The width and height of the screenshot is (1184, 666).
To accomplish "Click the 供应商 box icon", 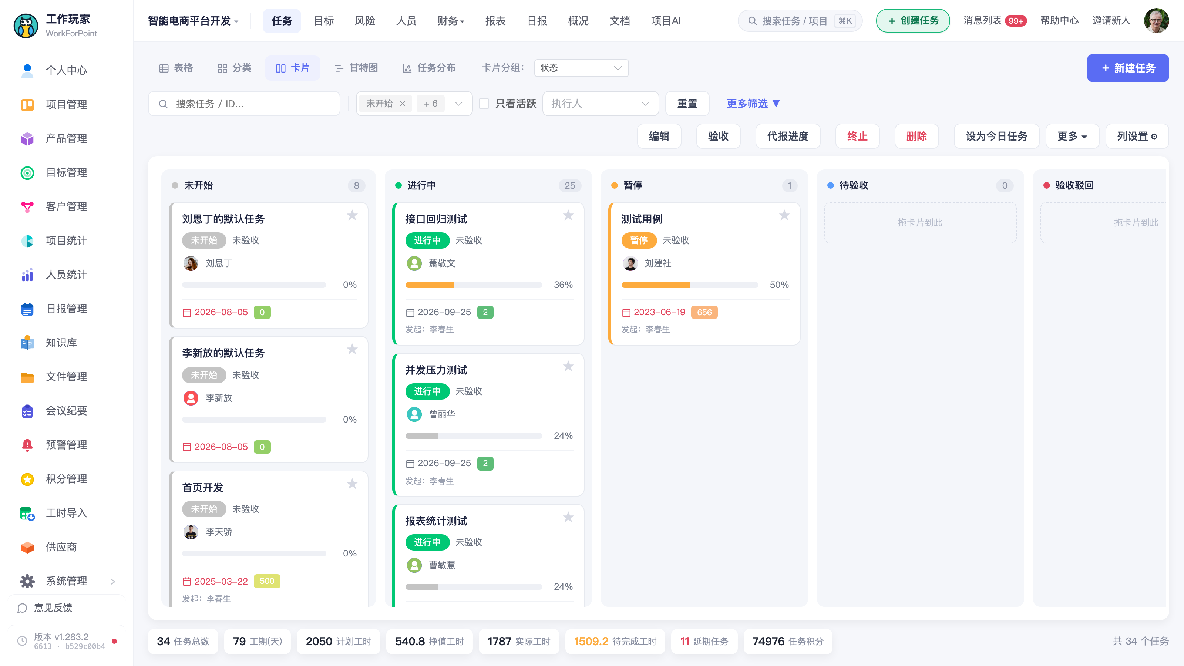I will click(27, 547).
